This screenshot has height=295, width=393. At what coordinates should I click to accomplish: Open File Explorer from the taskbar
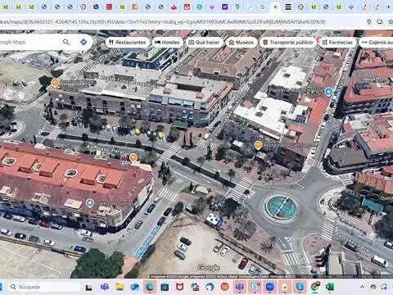120,287
